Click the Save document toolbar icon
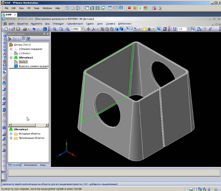This screenshot has height=191, width=221. [18, 29]
